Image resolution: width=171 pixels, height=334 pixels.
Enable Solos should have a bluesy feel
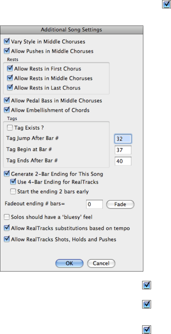7,216
